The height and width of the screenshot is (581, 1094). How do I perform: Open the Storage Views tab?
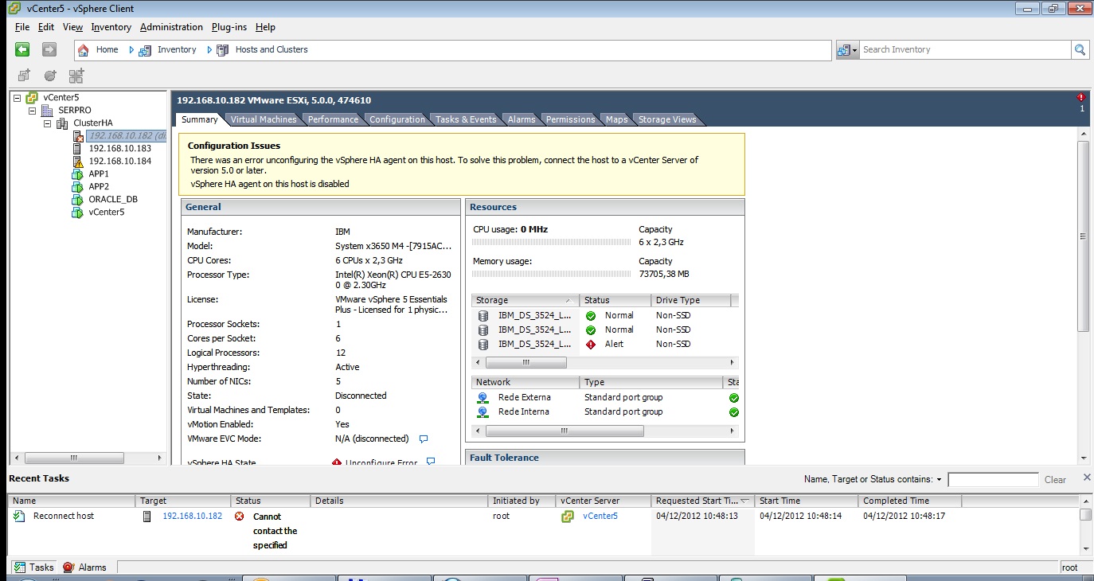pyautogui.click(x=667, y=119)
